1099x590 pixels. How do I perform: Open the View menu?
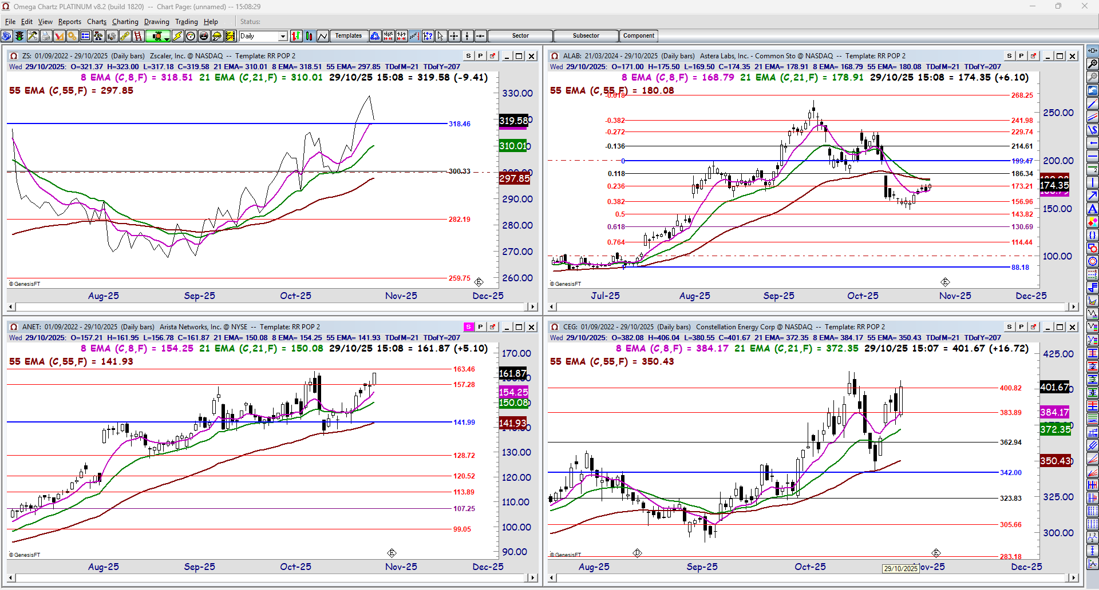point(45,22)
